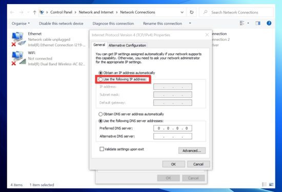Screen dimensions: 282x192
Task: Show more toolbar commands chevron
Action: [190, 23]
